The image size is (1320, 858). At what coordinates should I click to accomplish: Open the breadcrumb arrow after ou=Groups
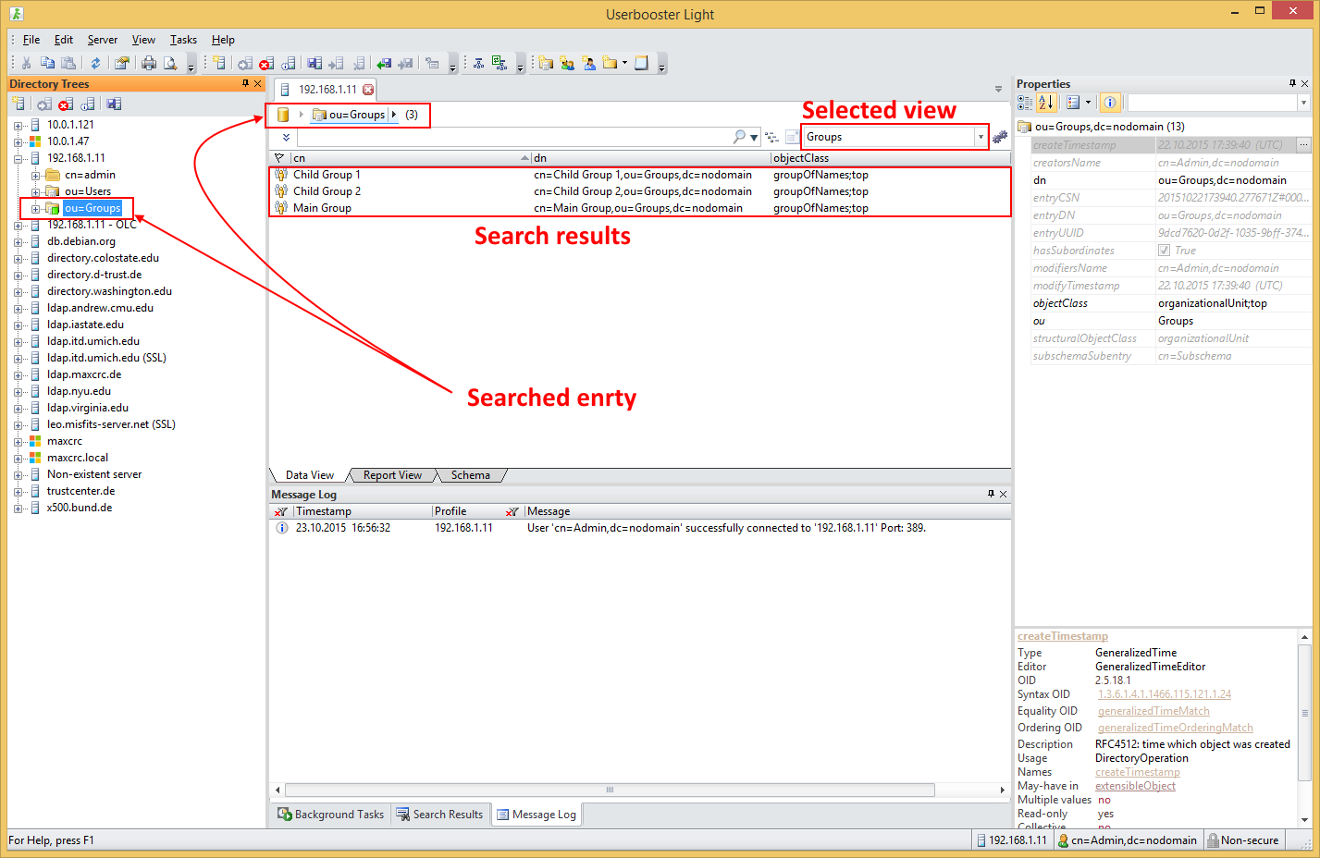tap(394, 115)
